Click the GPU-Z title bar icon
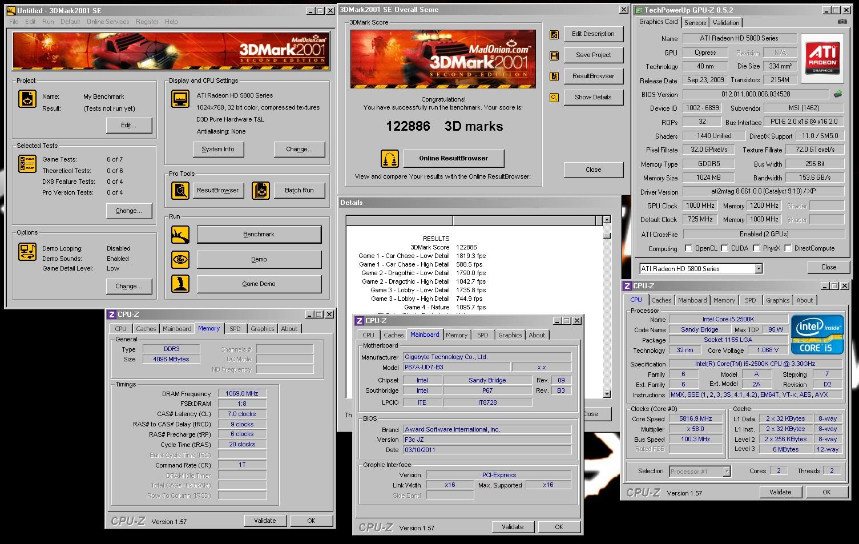859x544 pixels. [639, 10]
